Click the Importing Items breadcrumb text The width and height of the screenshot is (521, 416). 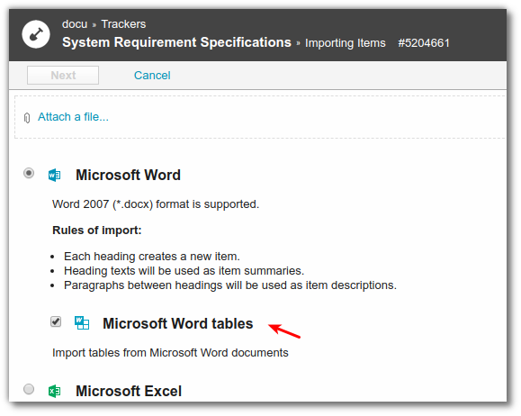pyautogui.click(x=346, y=43)
